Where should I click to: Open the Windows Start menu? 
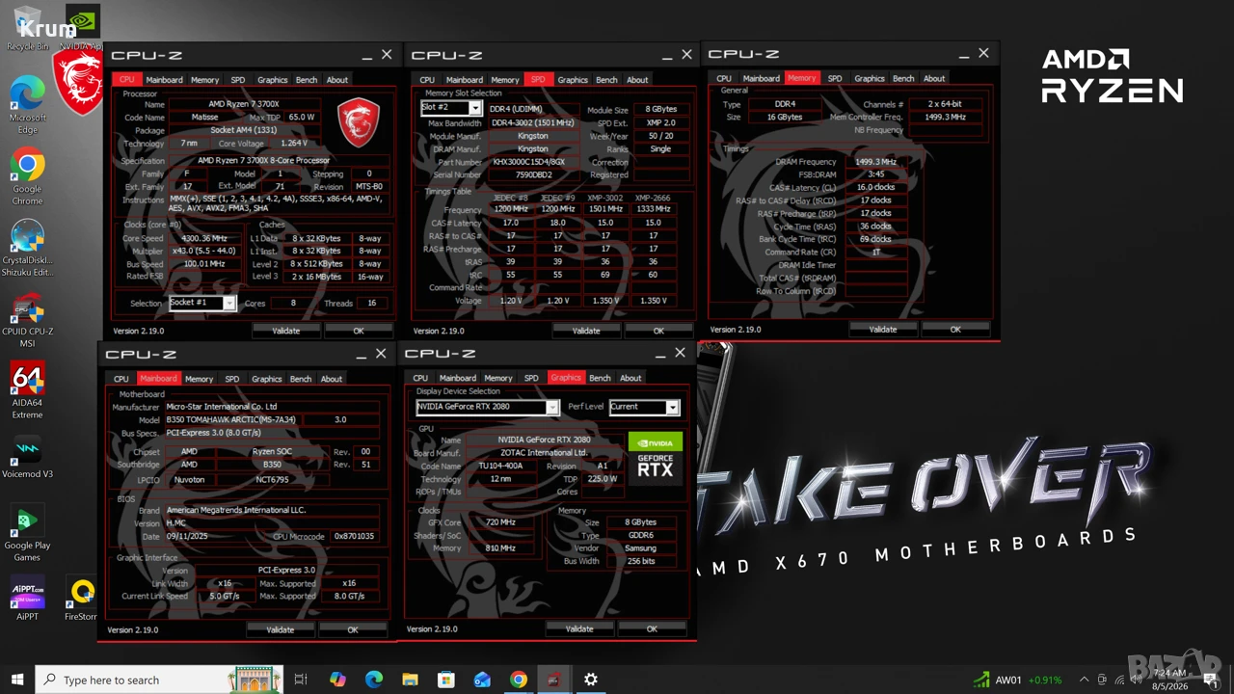point(17,680)
